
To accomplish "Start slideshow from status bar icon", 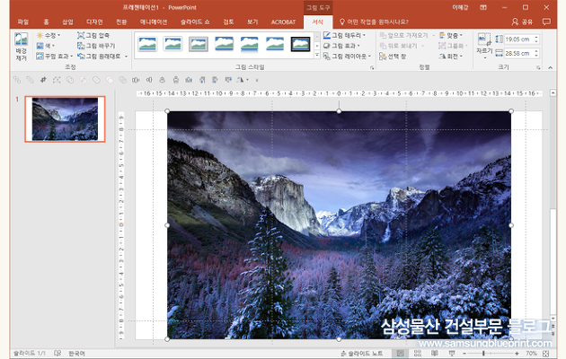I will [452, 354].
